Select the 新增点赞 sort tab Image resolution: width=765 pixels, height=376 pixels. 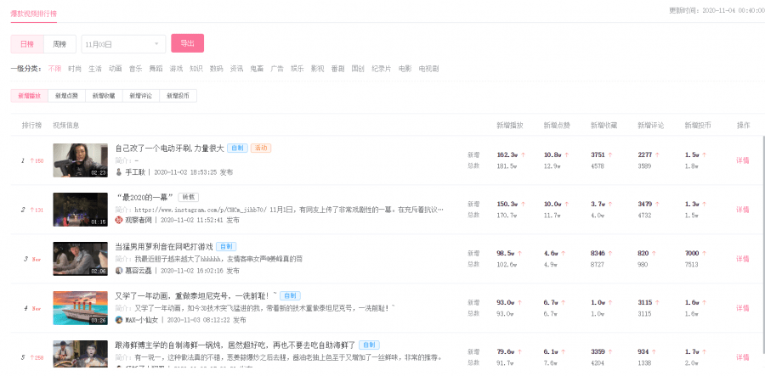point(66,96)
